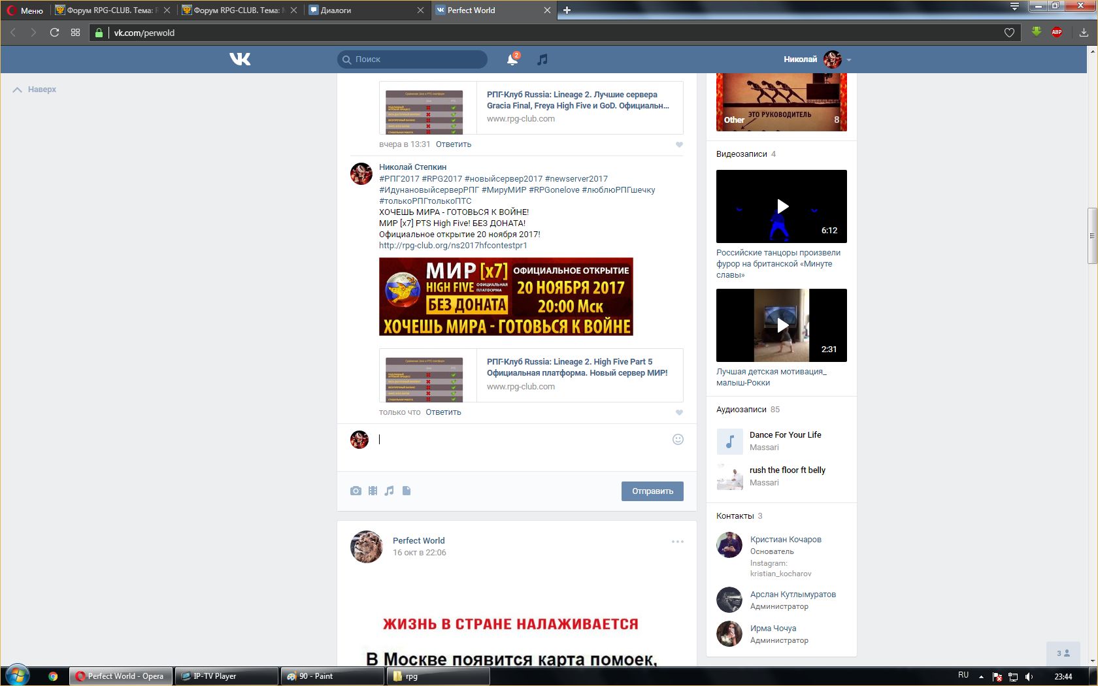Attach a photo with camera icon
This screenshot has width=1098, height=686.
click(x=356, y=491)
